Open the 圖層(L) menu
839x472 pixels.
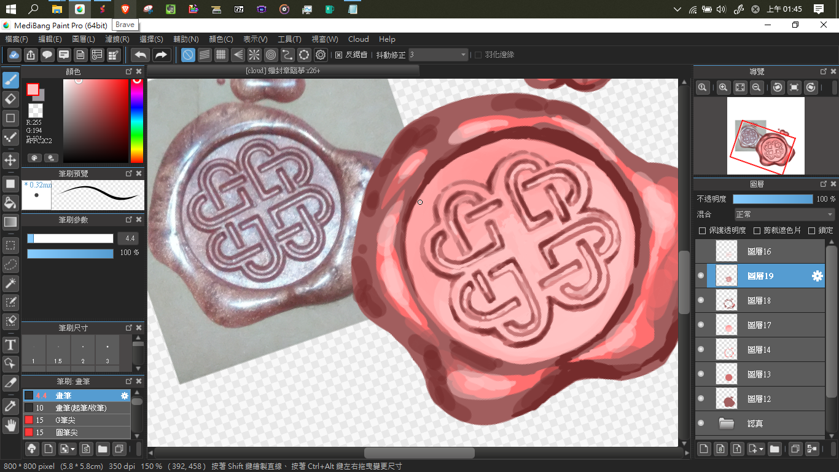pos(84,39)
